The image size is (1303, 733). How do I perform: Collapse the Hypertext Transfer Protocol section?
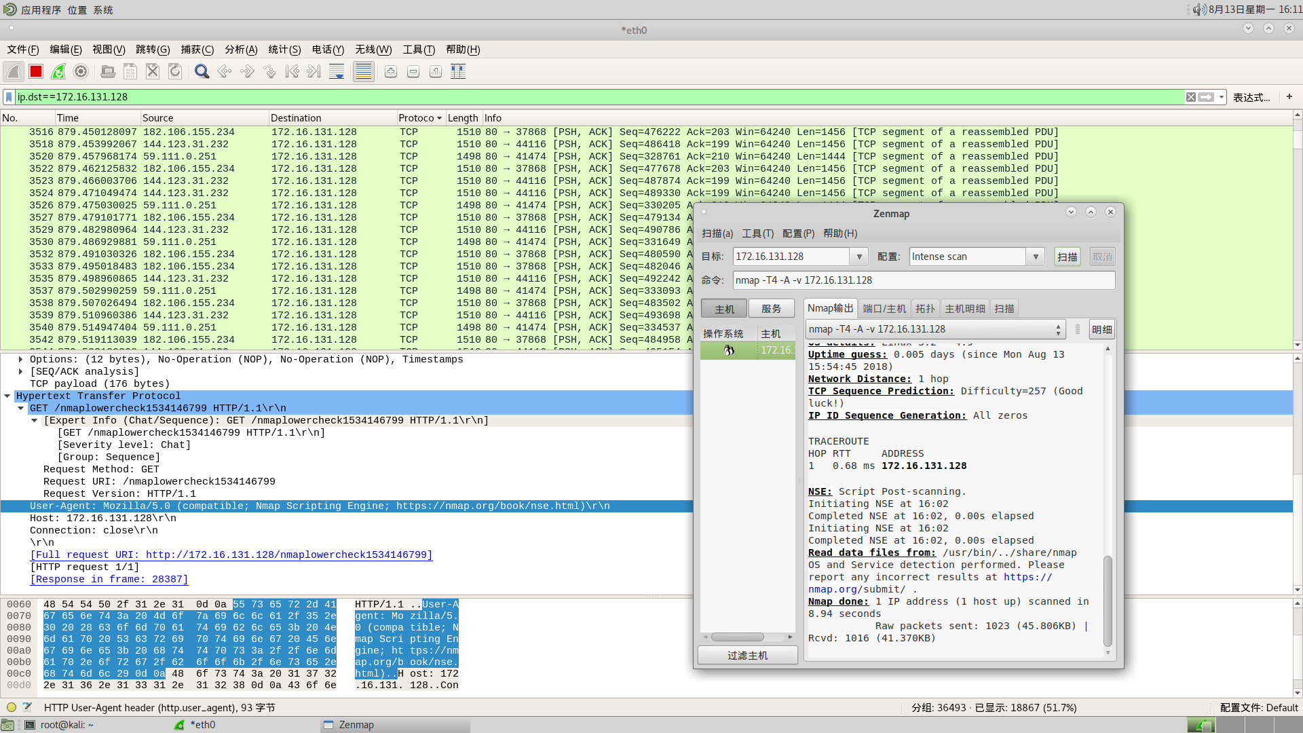click(x=7, y=396)
